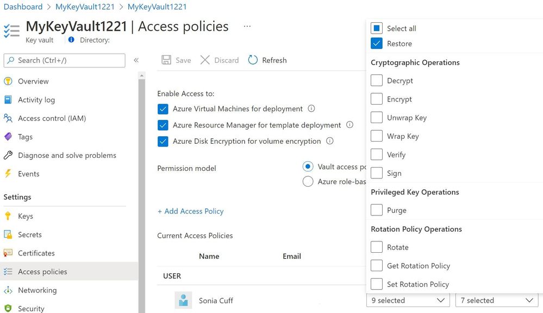Select Azure role-based radio button

click(308, 181)
